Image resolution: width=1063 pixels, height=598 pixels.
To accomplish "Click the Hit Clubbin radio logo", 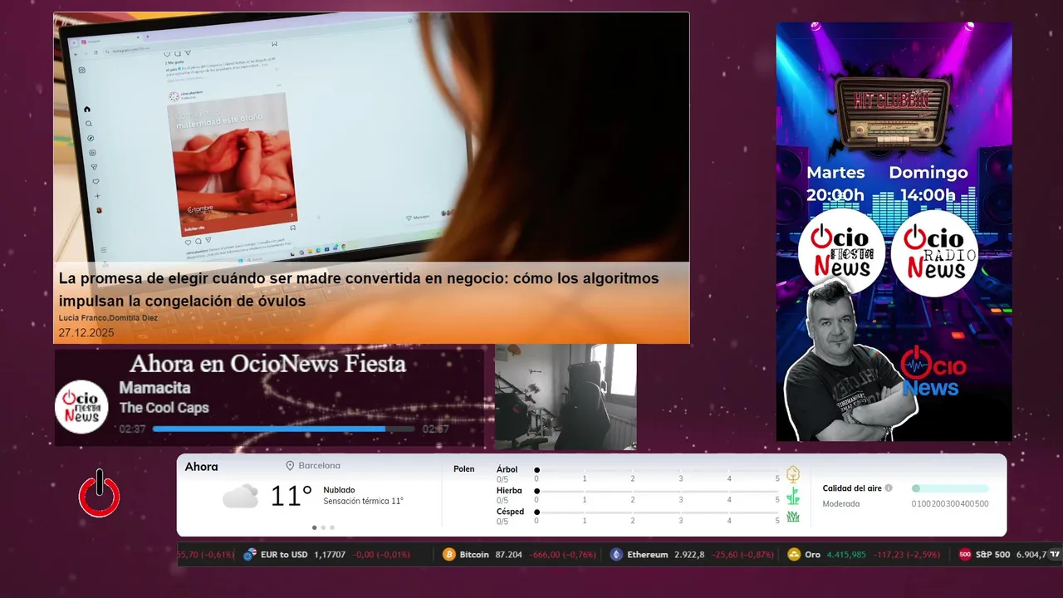I will (x=893, y=112).
